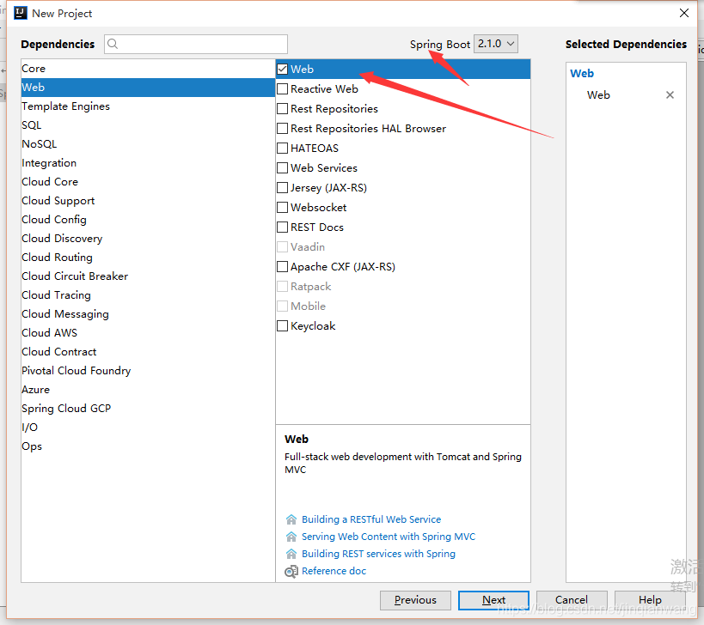Open the Reference doc link
Screen dimensions: 704x625
pos(334,571)
